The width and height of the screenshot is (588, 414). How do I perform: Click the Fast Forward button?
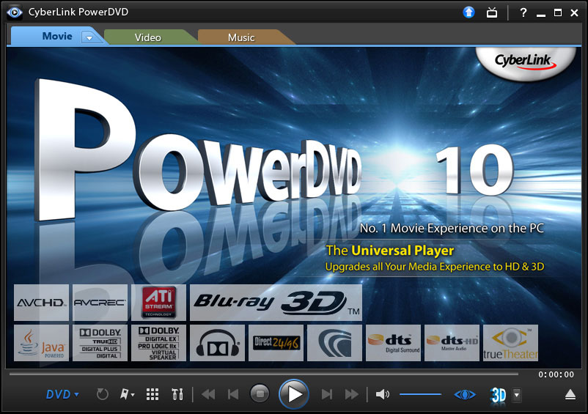[x=352, y=394]
